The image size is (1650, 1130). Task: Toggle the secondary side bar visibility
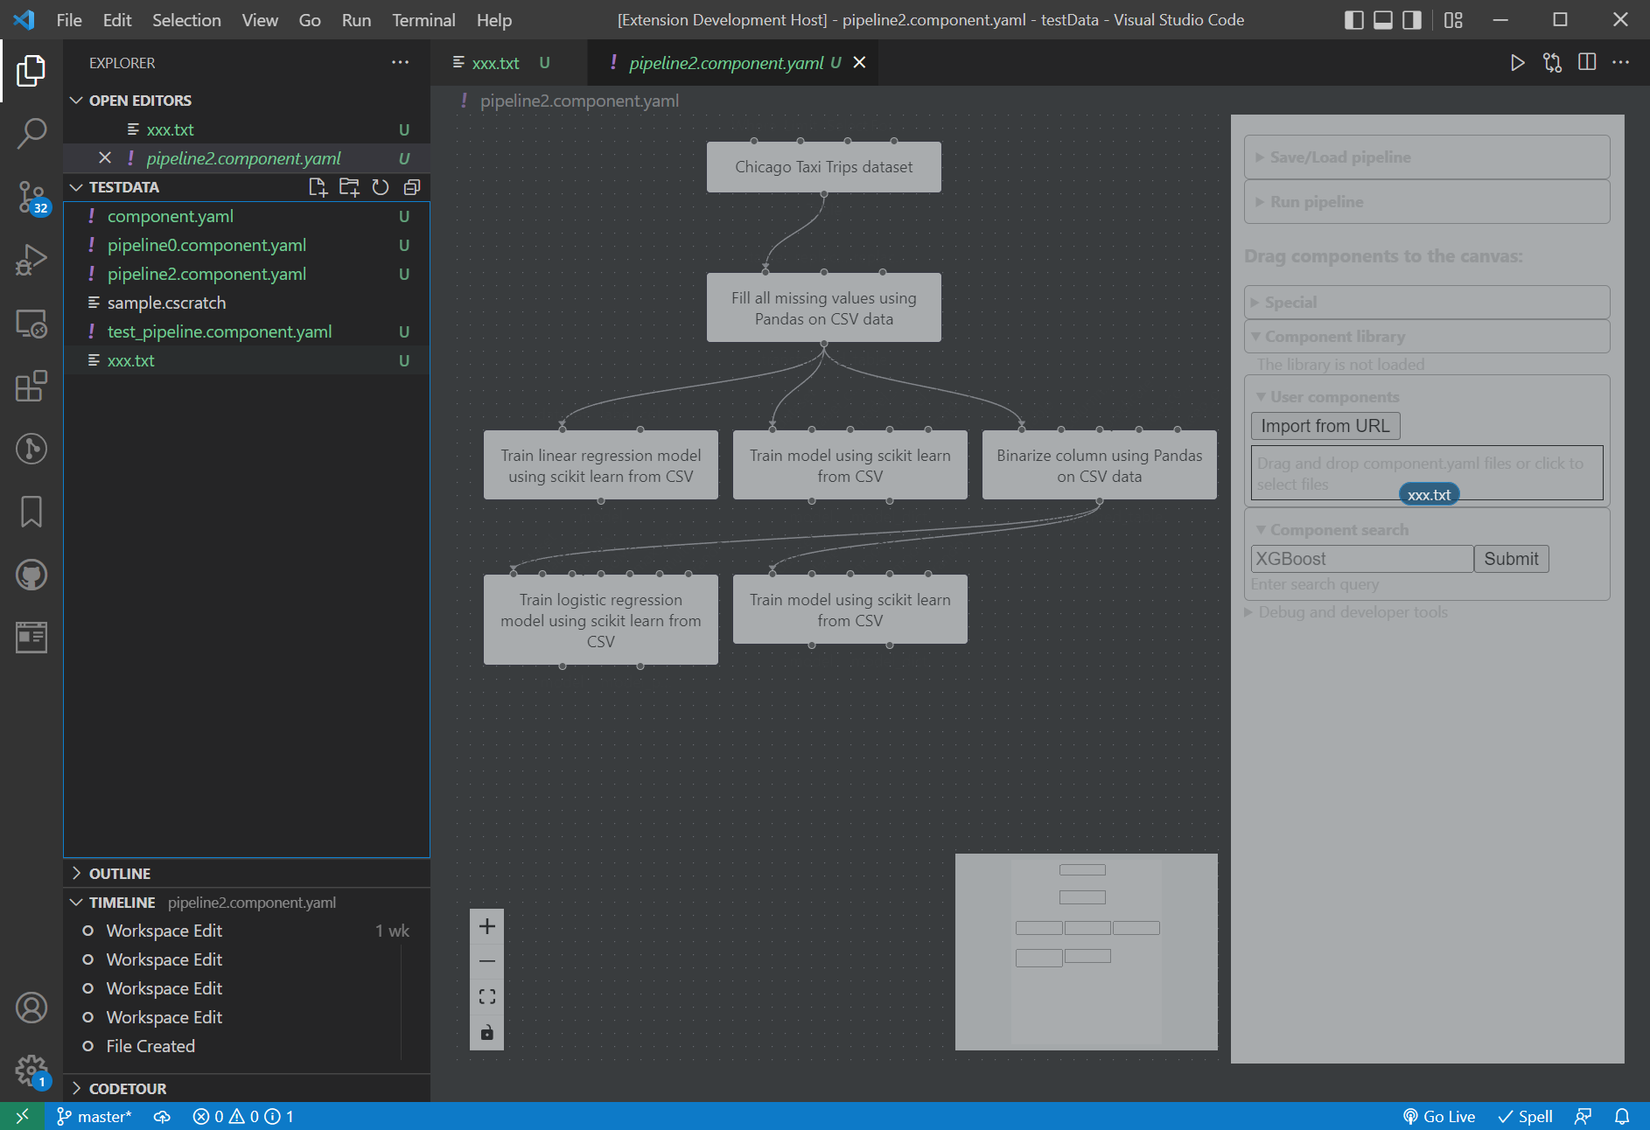click(1410, 19)
